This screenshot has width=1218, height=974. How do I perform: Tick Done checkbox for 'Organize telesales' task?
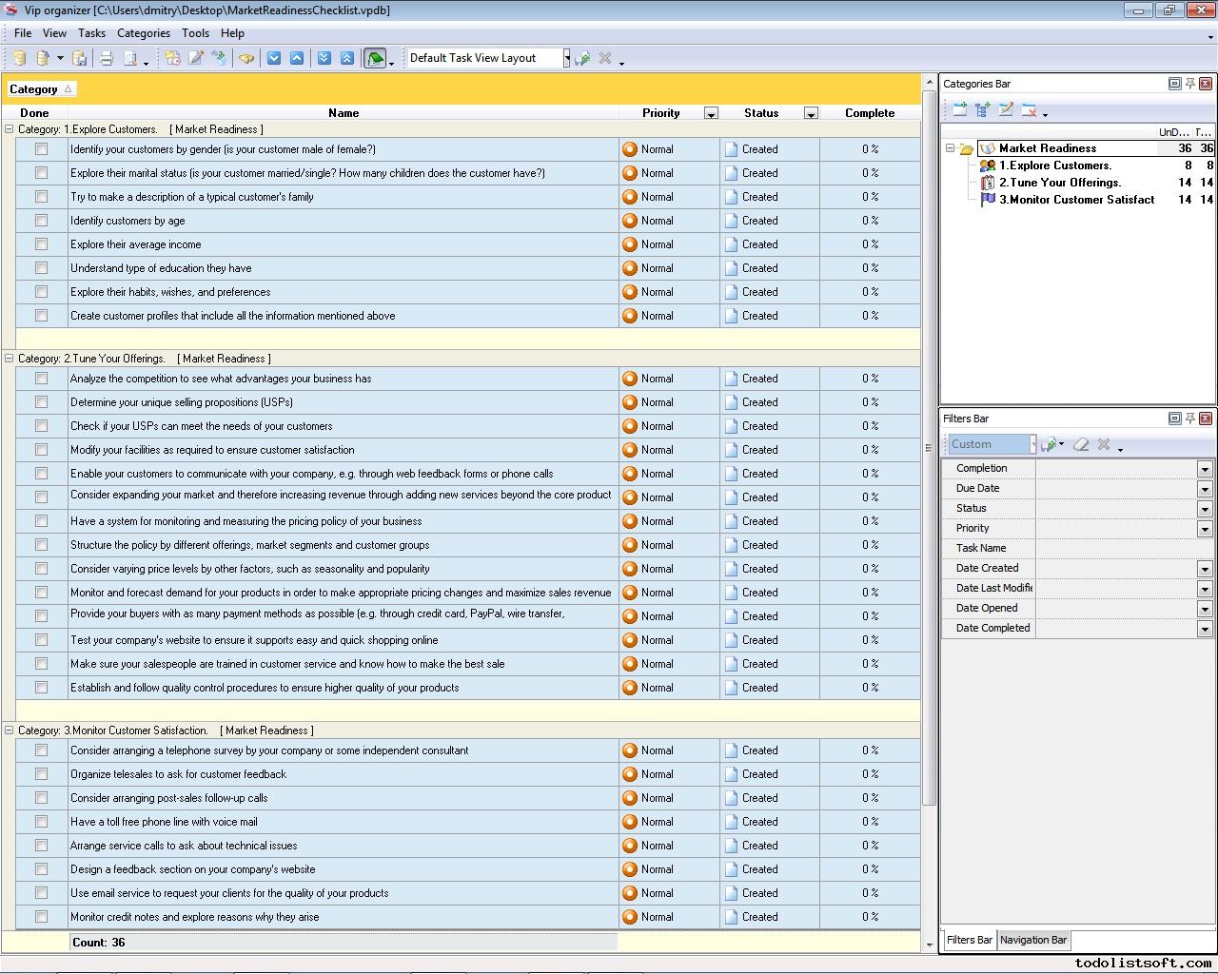[41, 774]
